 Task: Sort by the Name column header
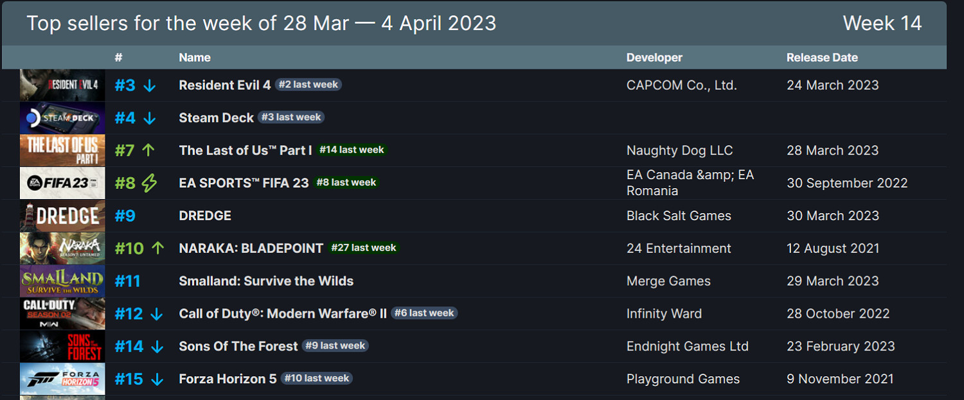[195, 58]
